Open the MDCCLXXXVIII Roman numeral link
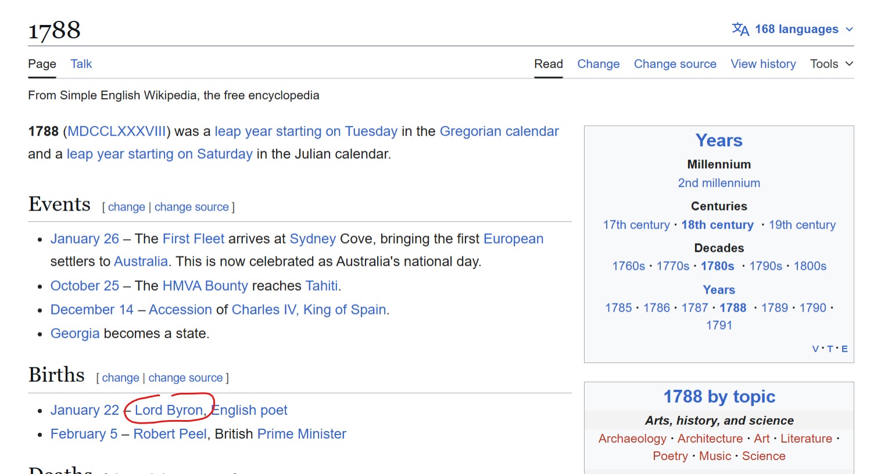The width and height of the screenshot is (881, 474). tap(117, 131)
